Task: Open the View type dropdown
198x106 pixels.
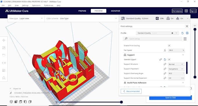Action: click(26, 18)
